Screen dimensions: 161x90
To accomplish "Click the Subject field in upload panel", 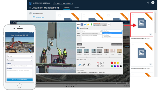I will pos(92,33).
